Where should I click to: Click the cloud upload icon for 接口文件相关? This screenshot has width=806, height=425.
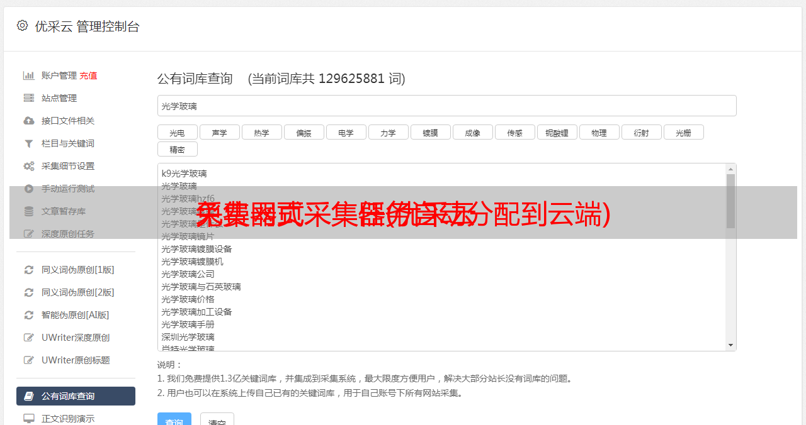[x=28, y=121]
